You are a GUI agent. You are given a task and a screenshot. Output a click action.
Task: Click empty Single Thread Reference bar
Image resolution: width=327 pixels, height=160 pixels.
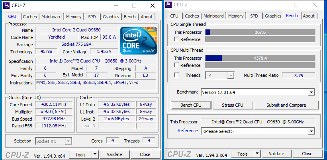(x=260, y=39)
